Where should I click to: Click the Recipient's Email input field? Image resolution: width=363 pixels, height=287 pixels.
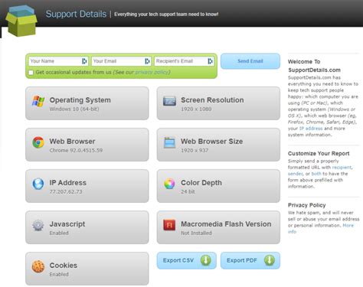(x=185, y=61)
